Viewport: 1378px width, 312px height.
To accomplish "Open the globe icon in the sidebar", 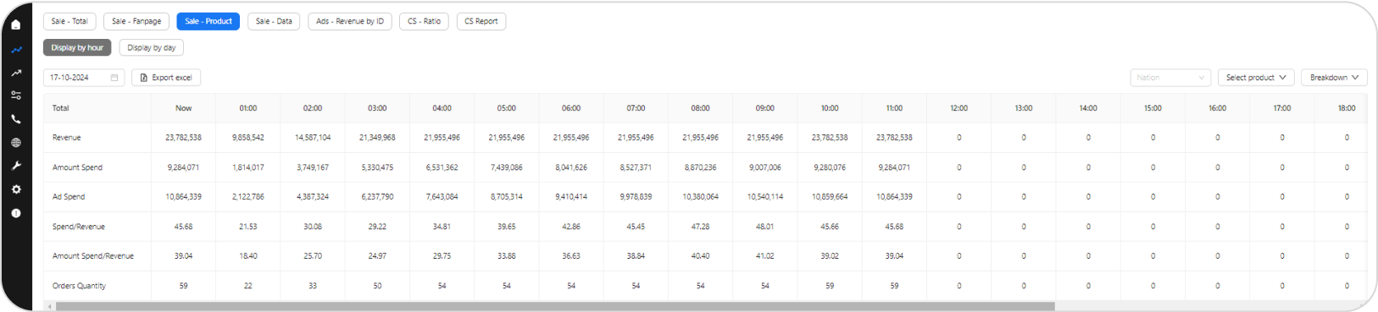I will click(x=16, y=143).
